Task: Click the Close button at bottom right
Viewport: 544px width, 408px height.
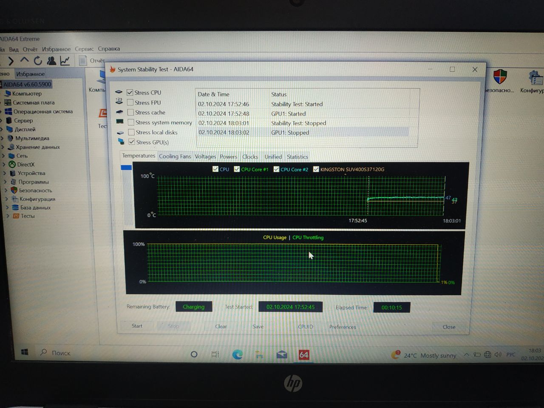Action: coord(449,327)
